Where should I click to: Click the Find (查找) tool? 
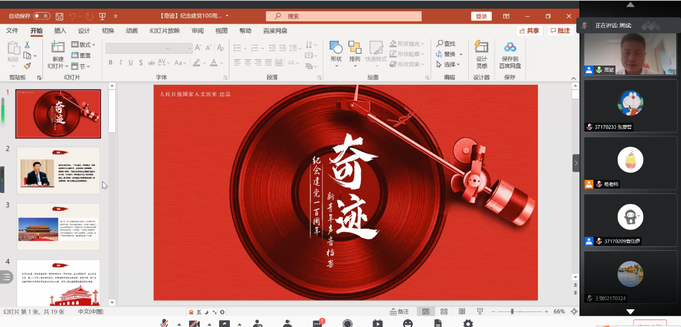click(x=446, y=43)
